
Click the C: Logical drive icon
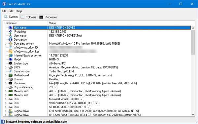11,111
